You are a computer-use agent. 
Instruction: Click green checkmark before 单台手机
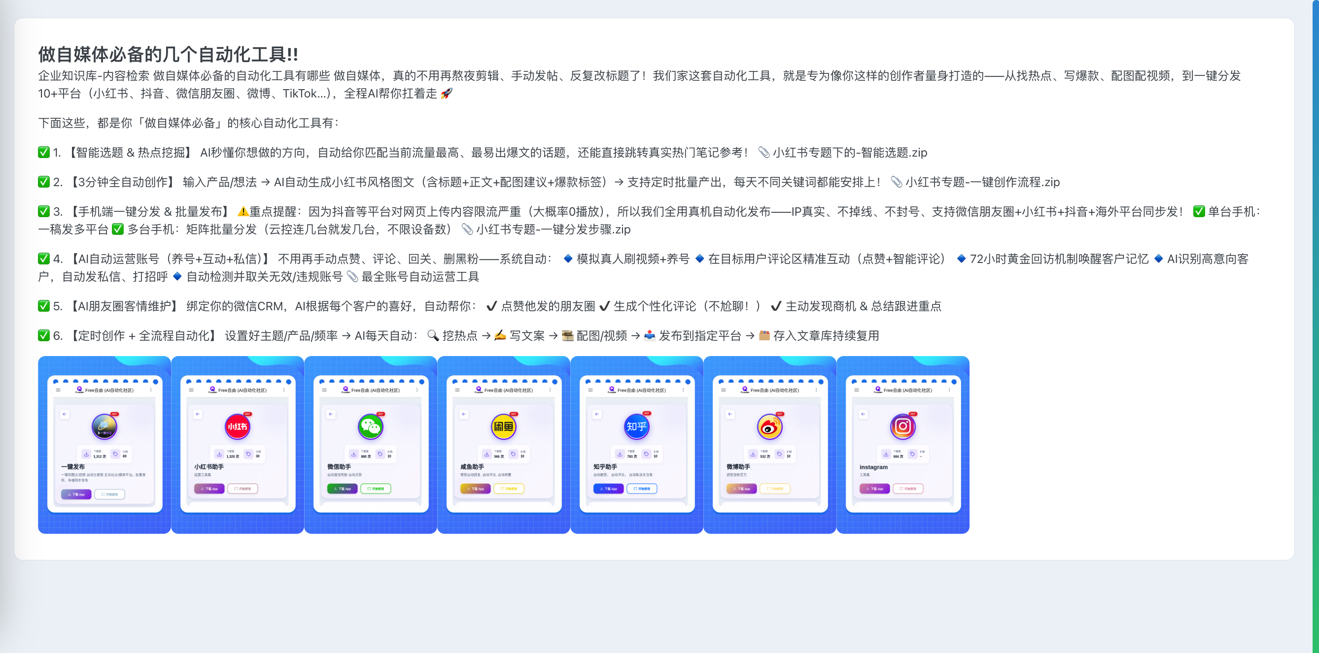1199,211
